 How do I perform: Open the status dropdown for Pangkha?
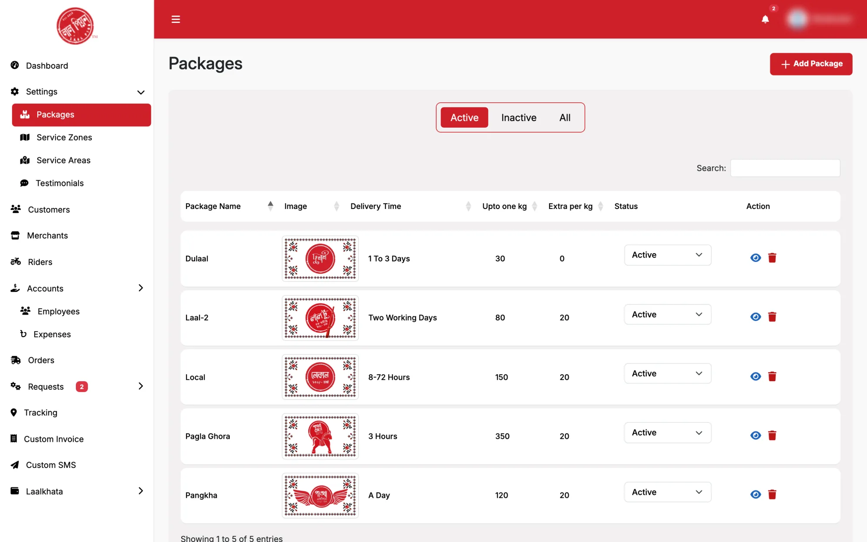(668, 492)
